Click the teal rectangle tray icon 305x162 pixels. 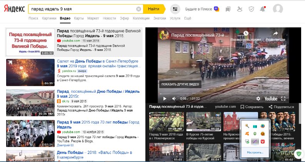pos(255,126)
